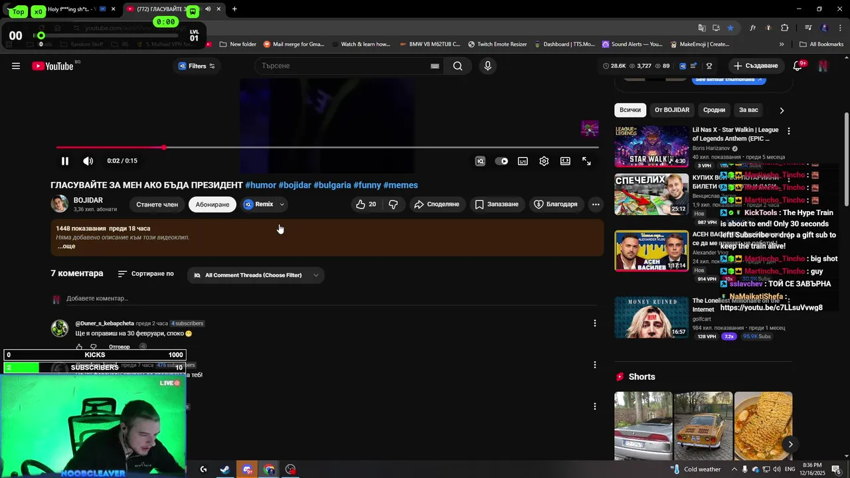Viewport: 850px width, 478px height.
Task: Open options menu for Duner_s_kebapcheta comment
Action: 595,323
